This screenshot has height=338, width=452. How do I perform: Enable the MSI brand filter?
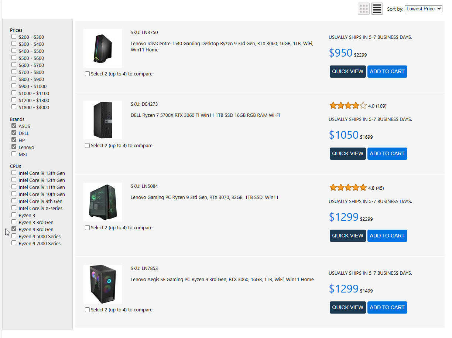tap(14, 154)
